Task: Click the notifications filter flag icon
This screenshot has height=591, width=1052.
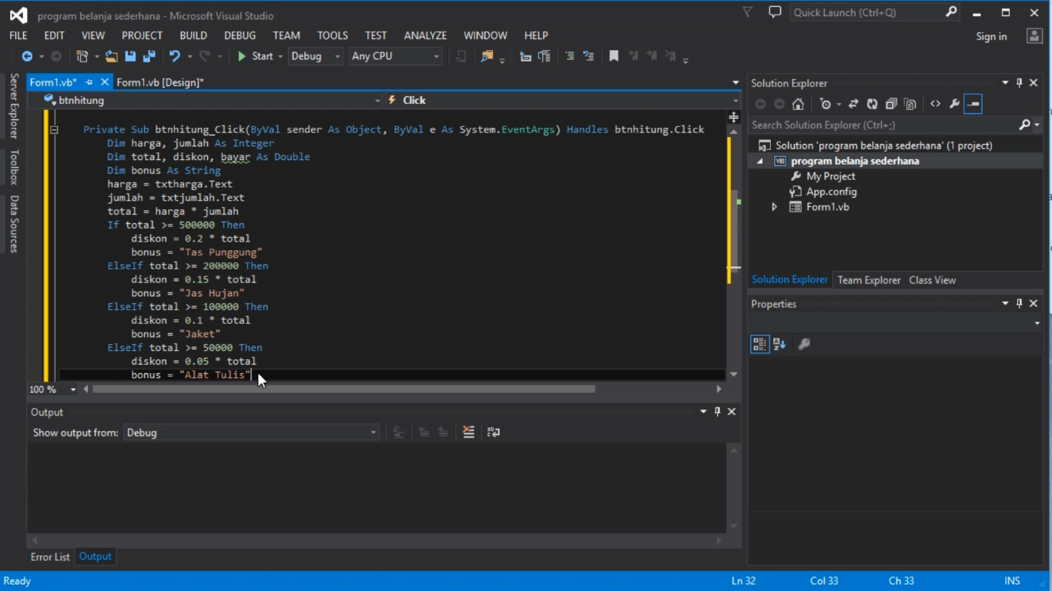Action: (x=747, y=12)
